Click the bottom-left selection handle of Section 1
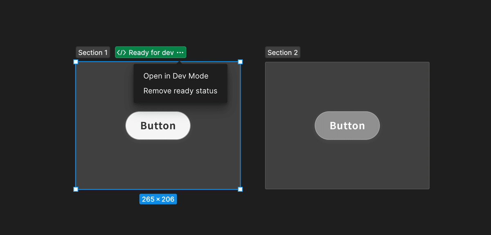Viewport: 491px width, 235px height. coord(76,189)
